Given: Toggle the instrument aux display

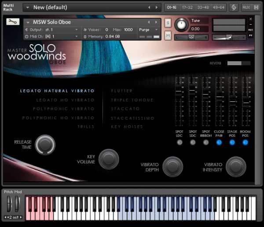Looking at the screenshot, I should point(251,30).
